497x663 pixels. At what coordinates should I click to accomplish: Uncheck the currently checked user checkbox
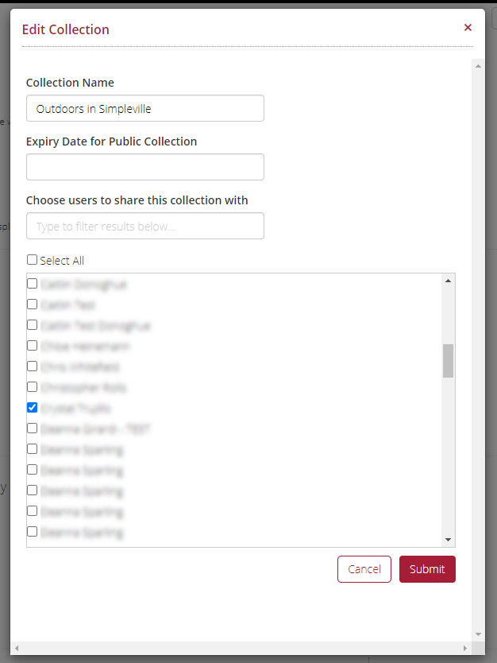click(x=32, y=408)
